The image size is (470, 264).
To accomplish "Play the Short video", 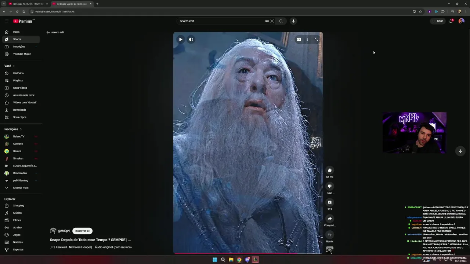I will tap(181, 39).
